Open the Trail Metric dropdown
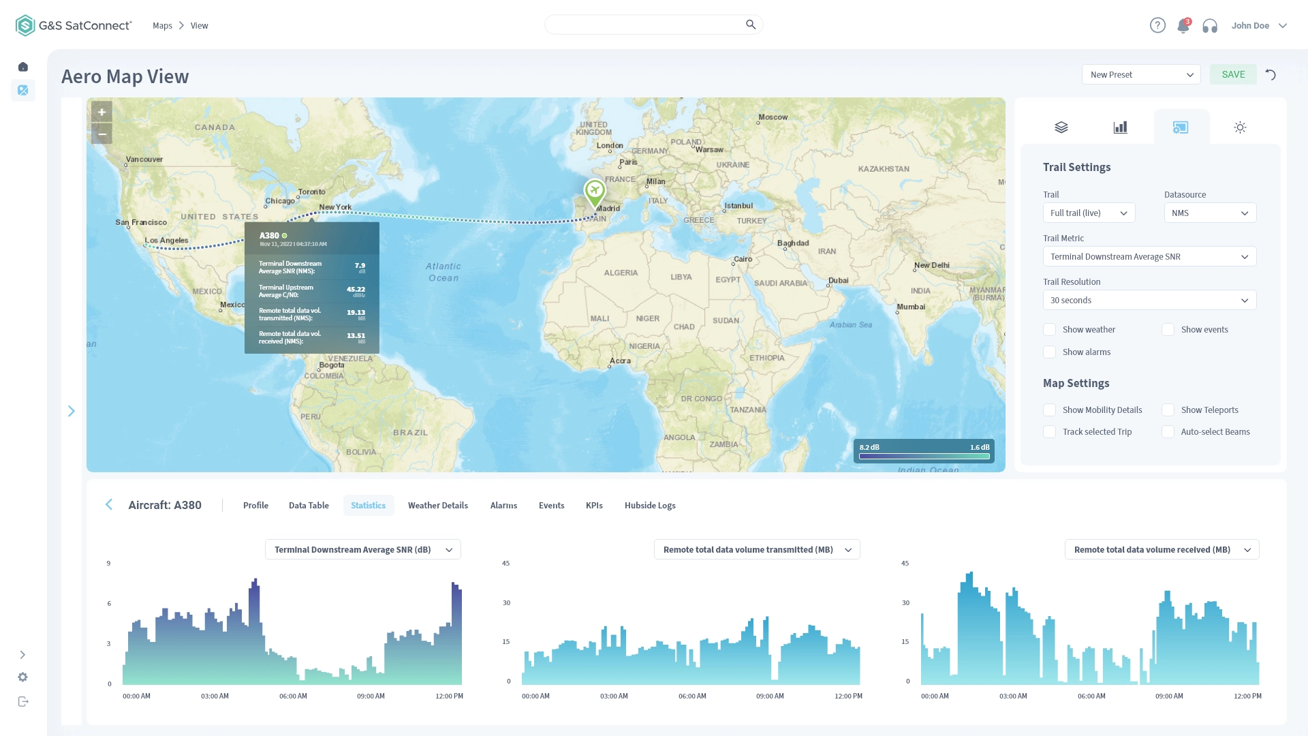This screenshot has height=736, width=1308. (x=1149, y=256)
